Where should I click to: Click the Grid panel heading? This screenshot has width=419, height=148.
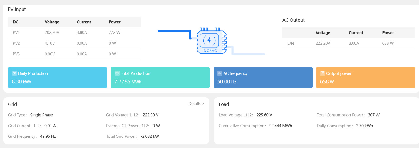click(x=13, y=104)
